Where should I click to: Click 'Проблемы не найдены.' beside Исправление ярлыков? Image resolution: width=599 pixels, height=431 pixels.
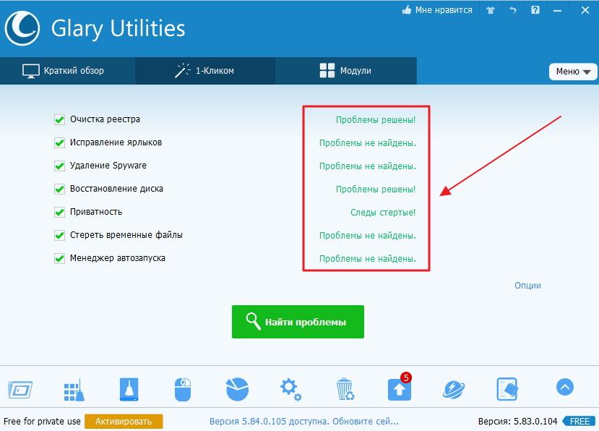point(368,143)
